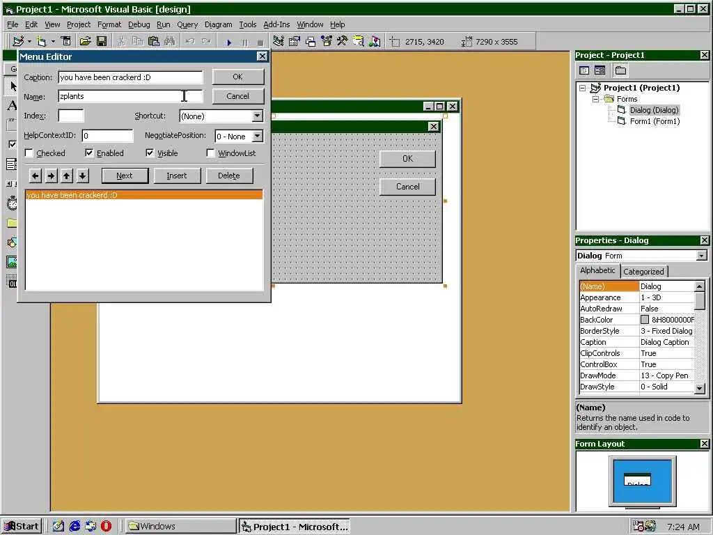The width and height of the screenshot is (713, 535).
Task: Click View Code icon in Project panel
Action: pyautogui.click(x=584, y=70)
